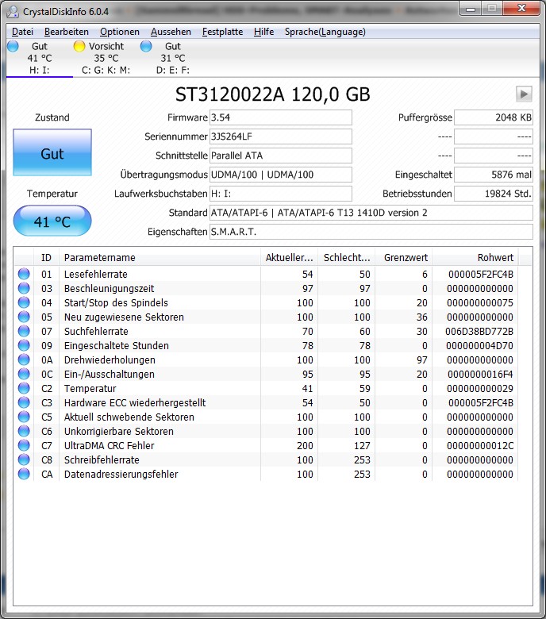
Task: Click status orb of Drehwiederholungen row
Action: click(x=24, y=359)
